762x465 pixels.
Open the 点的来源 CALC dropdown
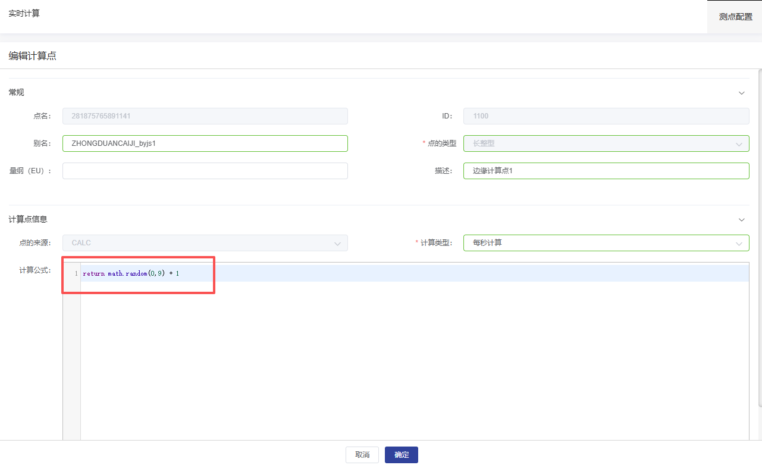[205, 243]
